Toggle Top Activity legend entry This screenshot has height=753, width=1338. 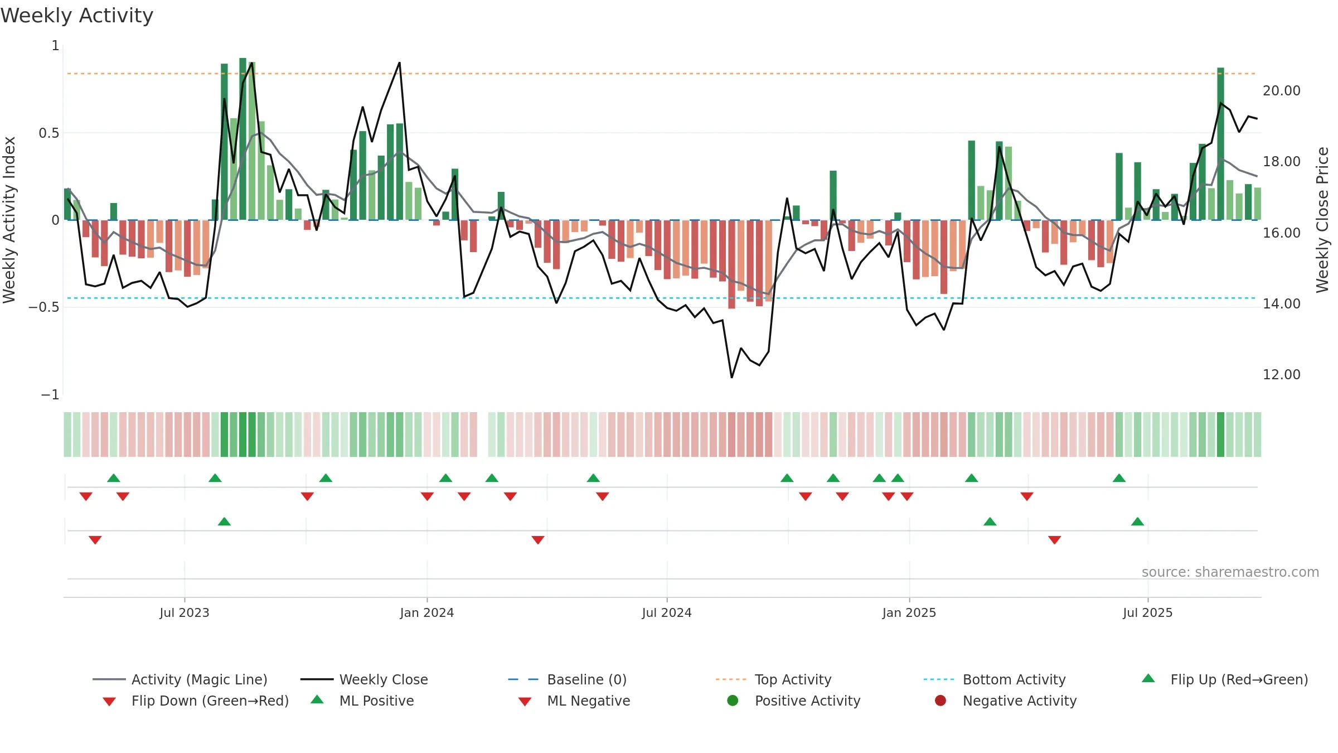[x=774, y=679]
